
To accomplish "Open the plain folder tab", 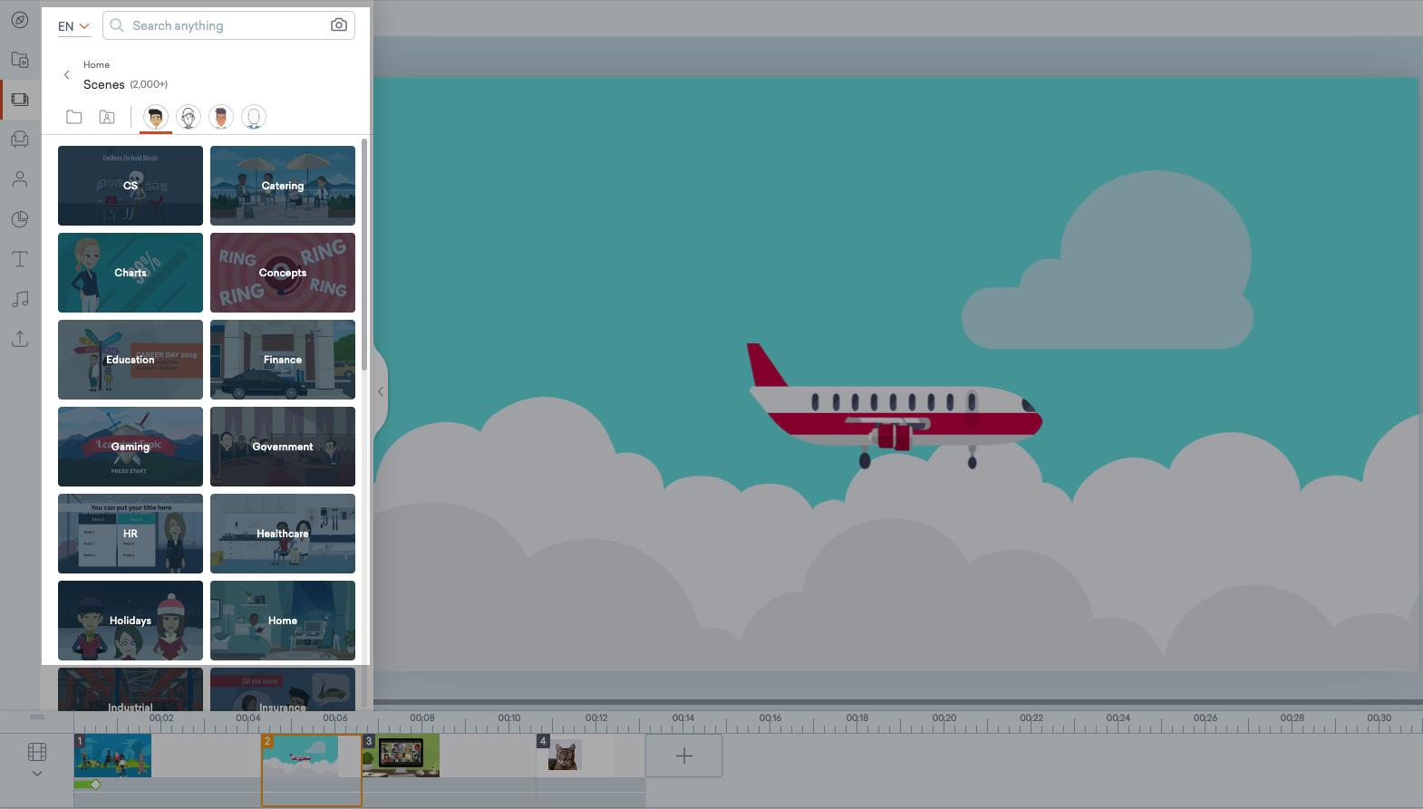I will click(x=74, y=117).
